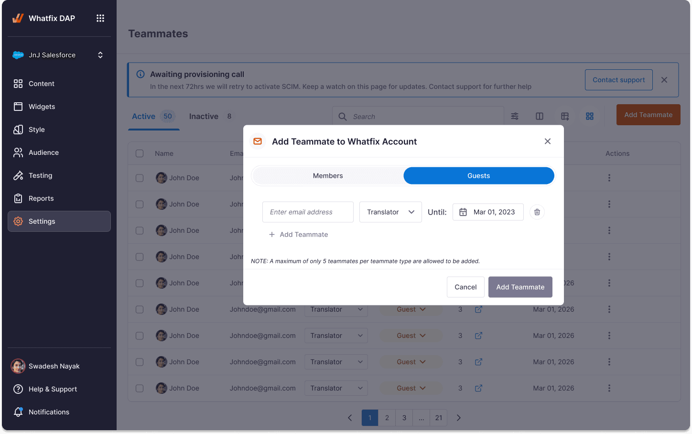Check the fourth John Doe row checkbox
This screenshot has height=434, width=692.
[x=140, y=257]
